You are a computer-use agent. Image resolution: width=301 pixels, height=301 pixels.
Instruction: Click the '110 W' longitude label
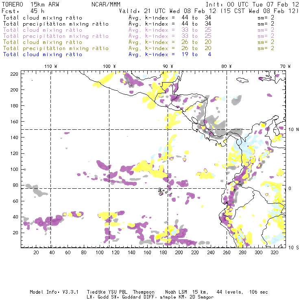(51, 66)
